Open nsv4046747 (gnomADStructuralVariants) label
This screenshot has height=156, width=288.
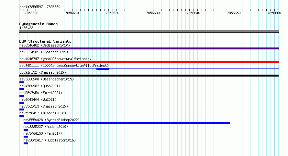[55, 59]
